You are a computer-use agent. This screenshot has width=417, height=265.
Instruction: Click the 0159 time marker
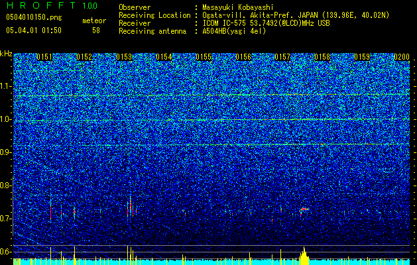pos(362,57)
